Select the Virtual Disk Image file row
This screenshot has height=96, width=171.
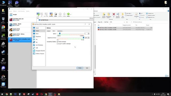tap(125, 30)
